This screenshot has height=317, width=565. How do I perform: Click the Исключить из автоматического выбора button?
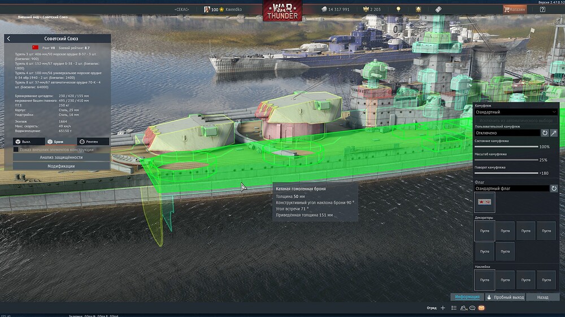click(x=516, y=121)
